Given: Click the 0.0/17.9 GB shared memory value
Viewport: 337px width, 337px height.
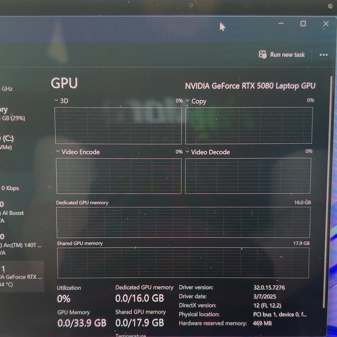Looking at the screenshot, I should pyautogui.click(x=140, y=323).
